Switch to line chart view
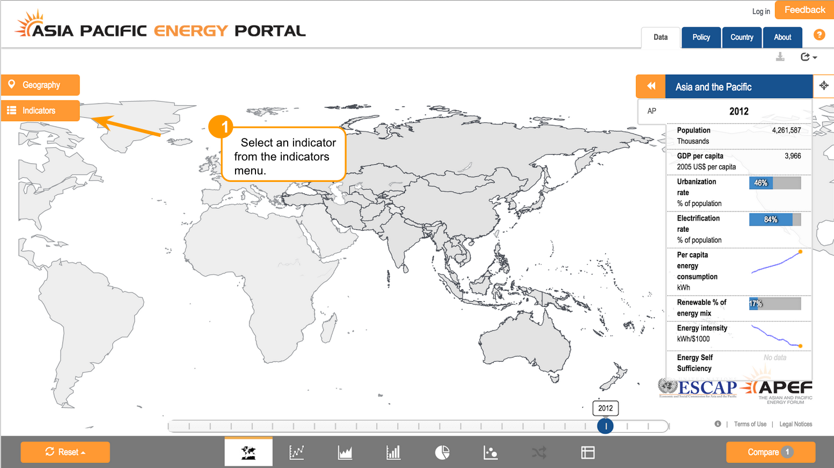This screenshot has height=468, width=834. pyautogui.click(x=296, y=452)
